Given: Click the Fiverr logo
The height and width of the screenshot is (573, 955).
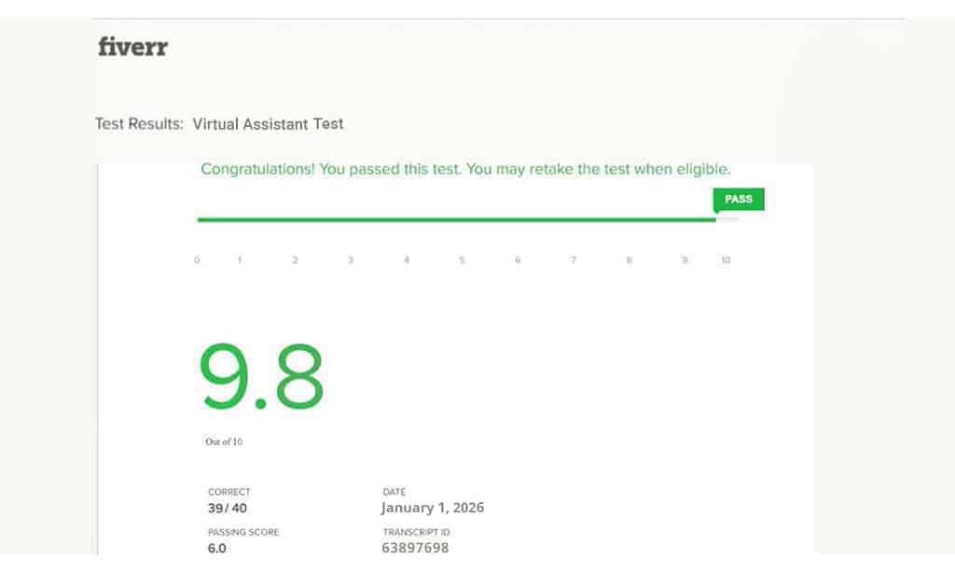Looking at the screenshot, I should pos(132,47).
